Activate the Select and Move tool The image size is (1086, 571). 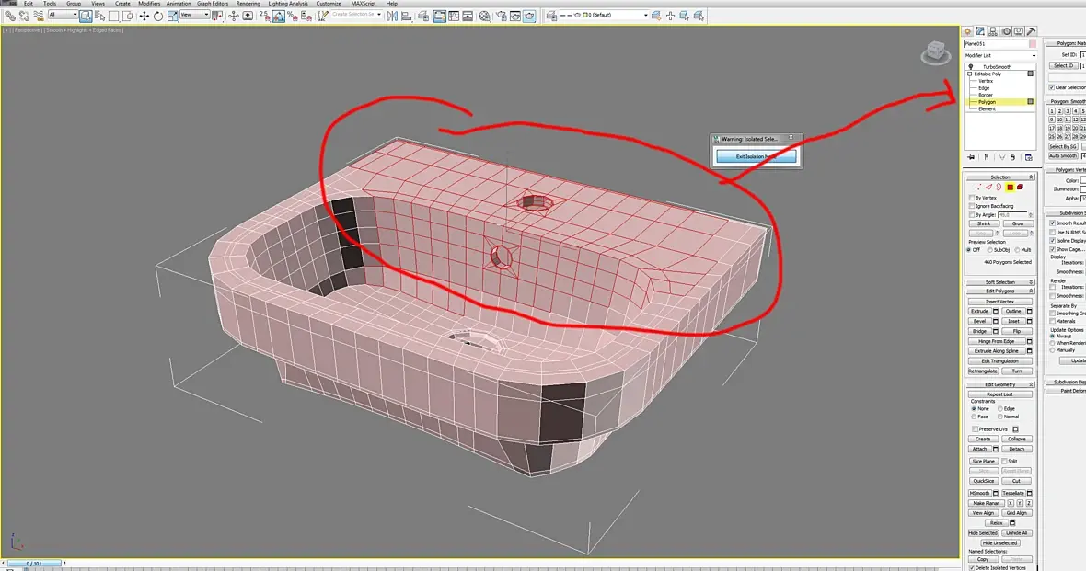click(144, 16)
